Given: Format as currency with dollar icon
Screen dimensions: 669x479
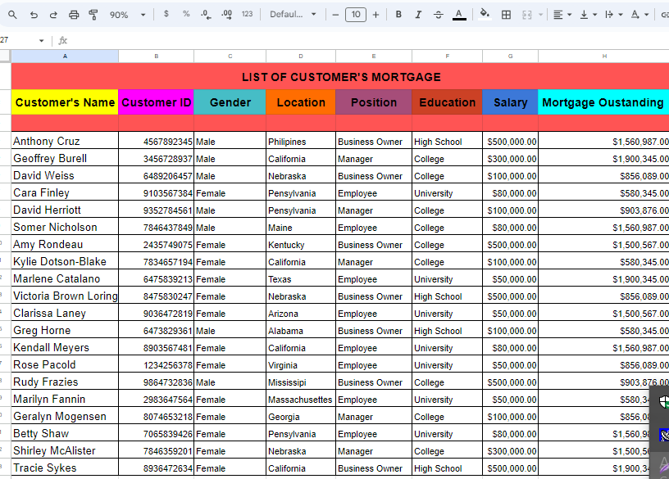Looking at the screenshot, I should (166, 14).
